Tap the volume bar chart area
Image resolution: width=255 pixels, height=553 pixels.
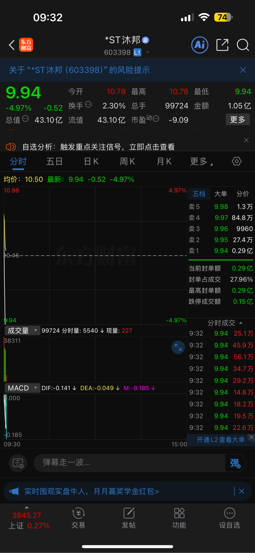pos(95,359)
